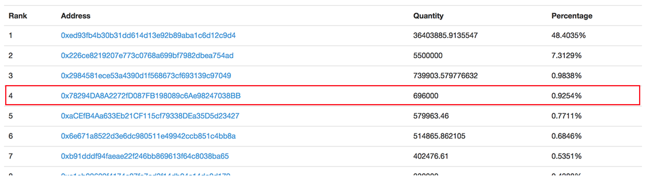Select the quantity 696000 in highlighted row

coord(426,96)
